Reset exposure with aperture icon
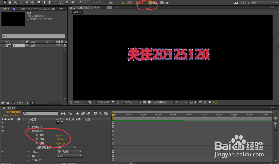Screen dimensions: 279x164 (210, 102)
